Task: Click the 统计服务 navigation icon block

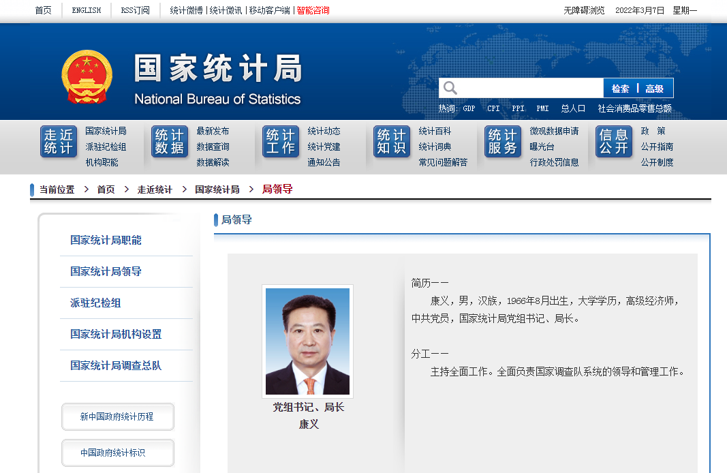Action: [503, 142]
